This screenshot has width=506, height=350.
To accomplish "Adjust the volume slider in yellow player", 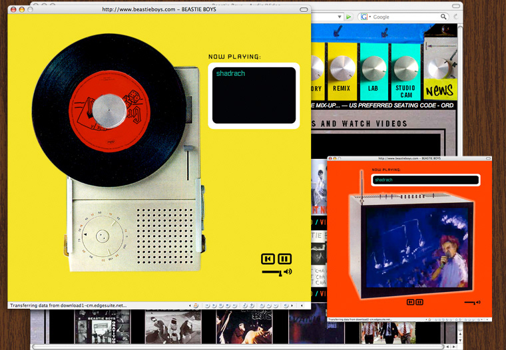I will (x=272, y=273).
